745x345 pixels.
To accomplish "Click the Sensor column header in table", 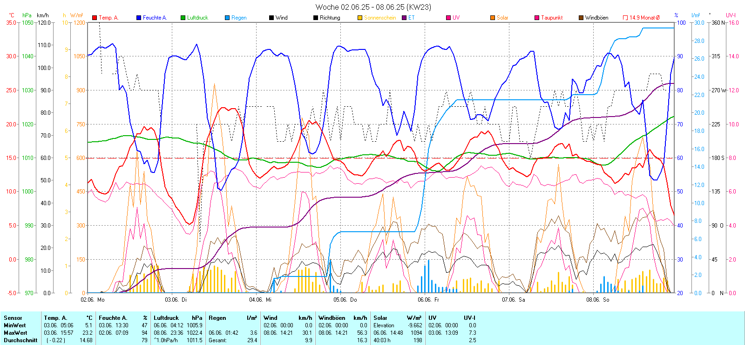I will 13,318.
